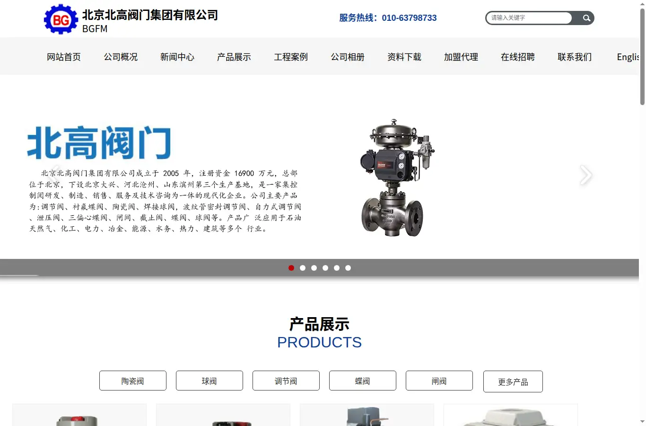This screenshot has height=426, width=646.
Task: Select the sixth carousel dot
Action: [348, 268]
